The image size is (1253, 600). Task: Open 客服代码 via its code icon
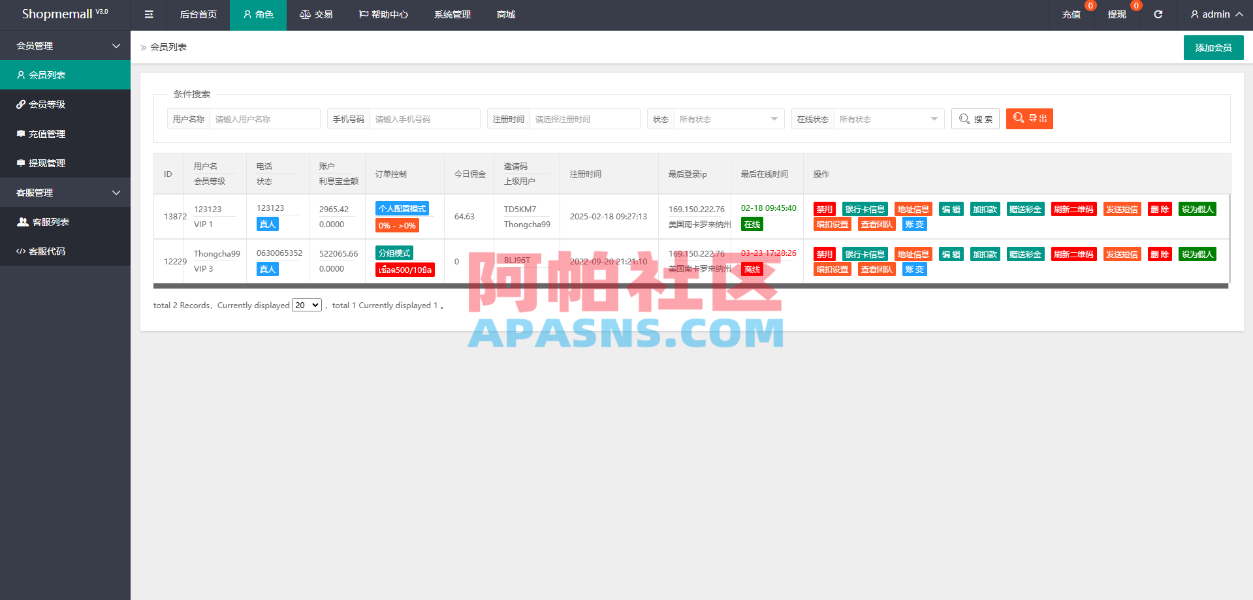20,251
